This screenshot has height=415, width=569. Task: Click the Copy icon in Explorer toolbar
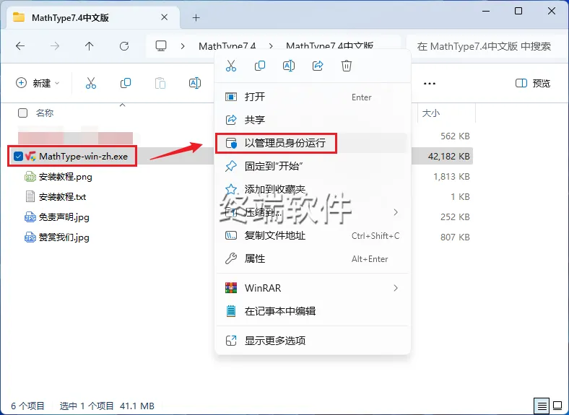click(126, 83)
